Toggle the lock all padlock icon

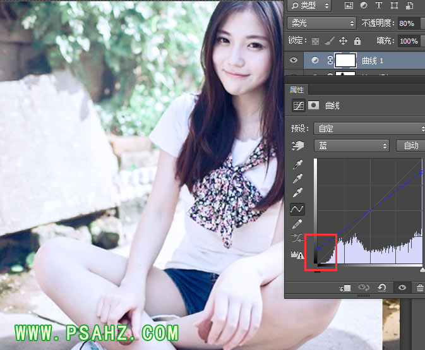[357, 41]
